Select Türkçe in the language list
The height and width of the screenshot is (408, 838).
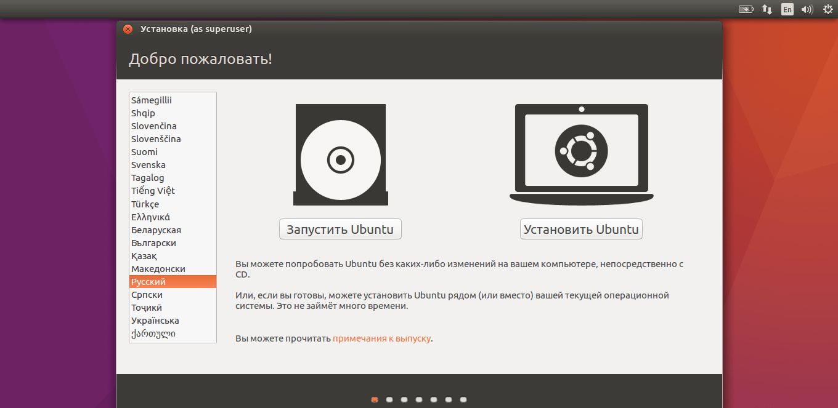point(173,204)
